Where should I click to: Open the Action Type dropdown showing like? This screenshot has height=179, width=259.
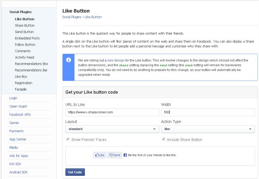[x=208, y=129]
